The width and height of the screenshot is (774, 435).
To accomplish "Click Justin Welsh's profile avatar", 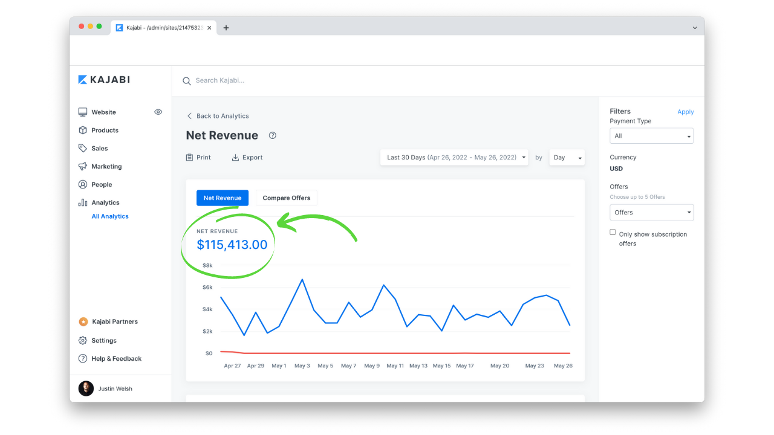I will click(x=86, y=388).
